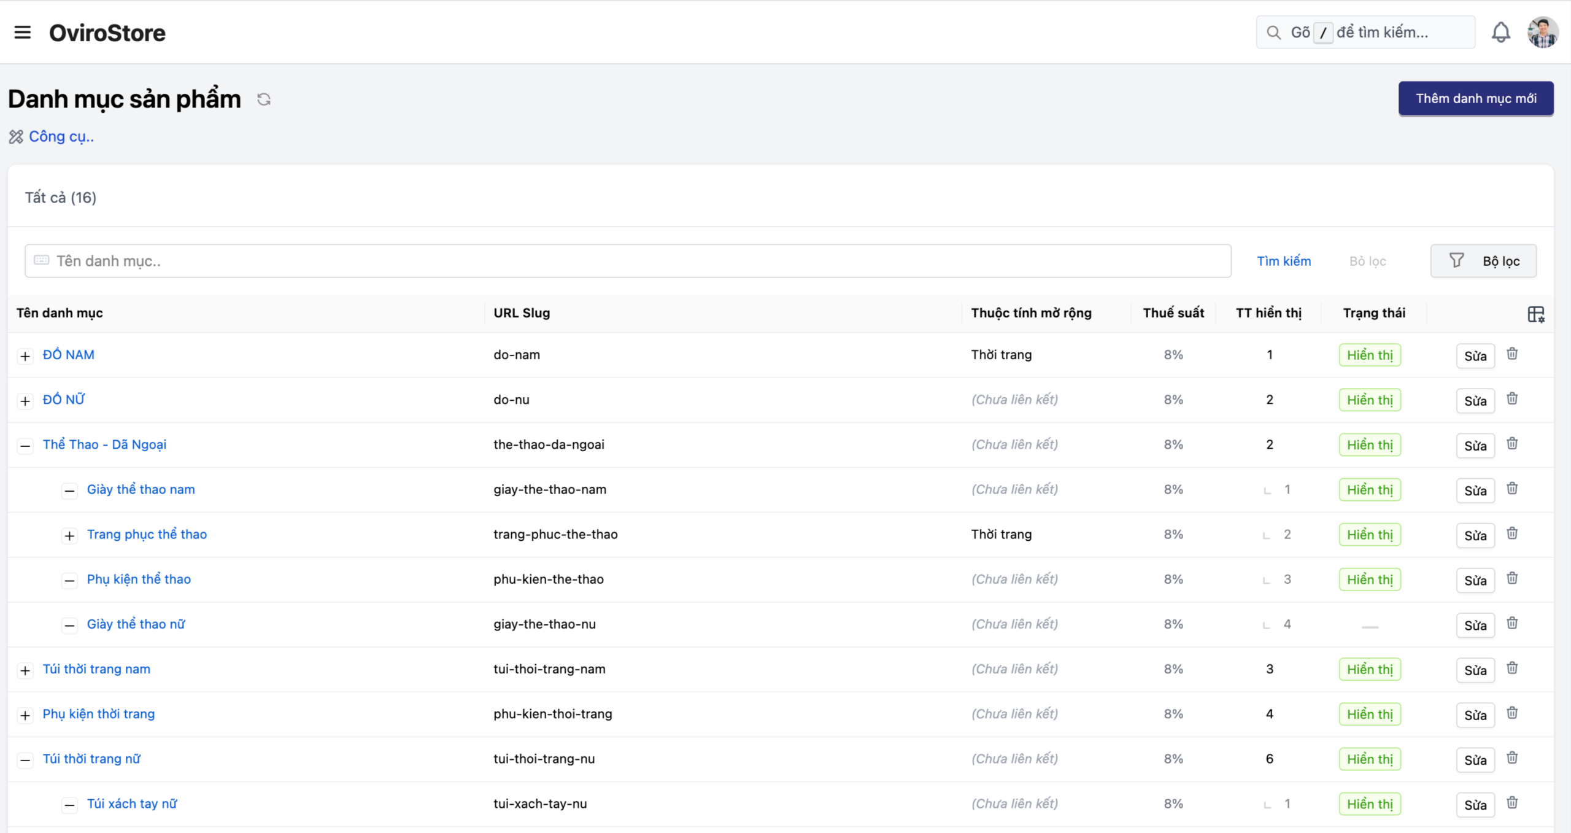
Task: Click the notification bell icon
Action: [x=1500, y=33]
